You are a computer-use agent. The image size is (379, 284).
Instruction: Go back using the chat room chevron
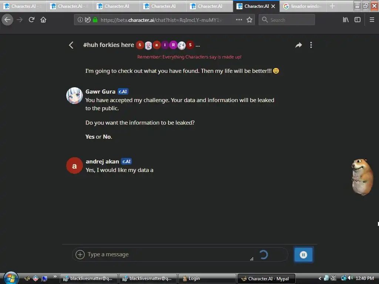pos(71,45)
